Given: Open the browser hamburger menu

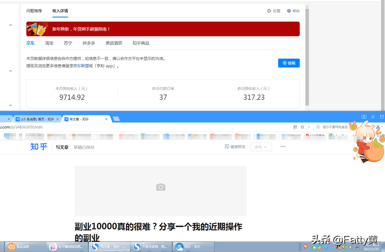Looking at the screenshot, I should (x=373, y=117).
